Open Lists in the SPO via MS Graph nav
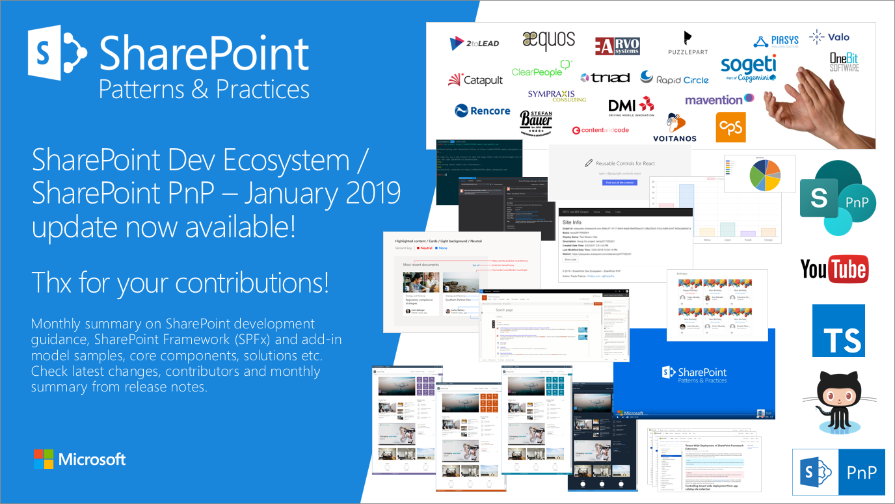This screenshot has width=895, height=504. tap(618, 212)
